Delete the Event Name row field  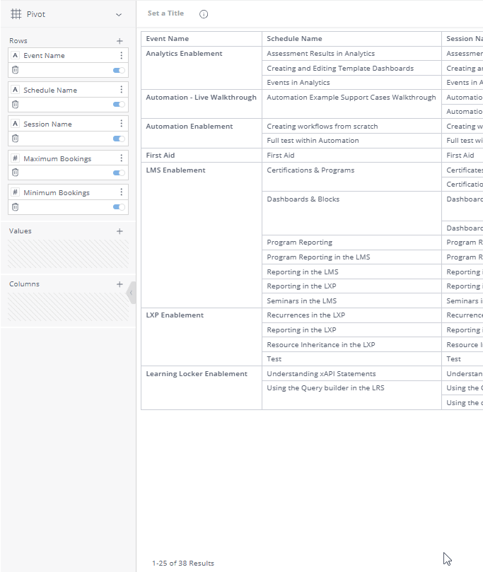[15, 70]
